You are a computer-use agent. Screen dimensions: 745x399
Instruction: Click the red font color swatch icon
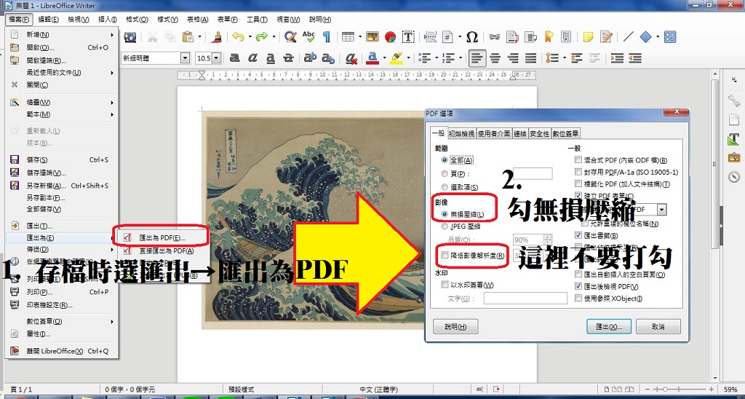tap(372, 58)
